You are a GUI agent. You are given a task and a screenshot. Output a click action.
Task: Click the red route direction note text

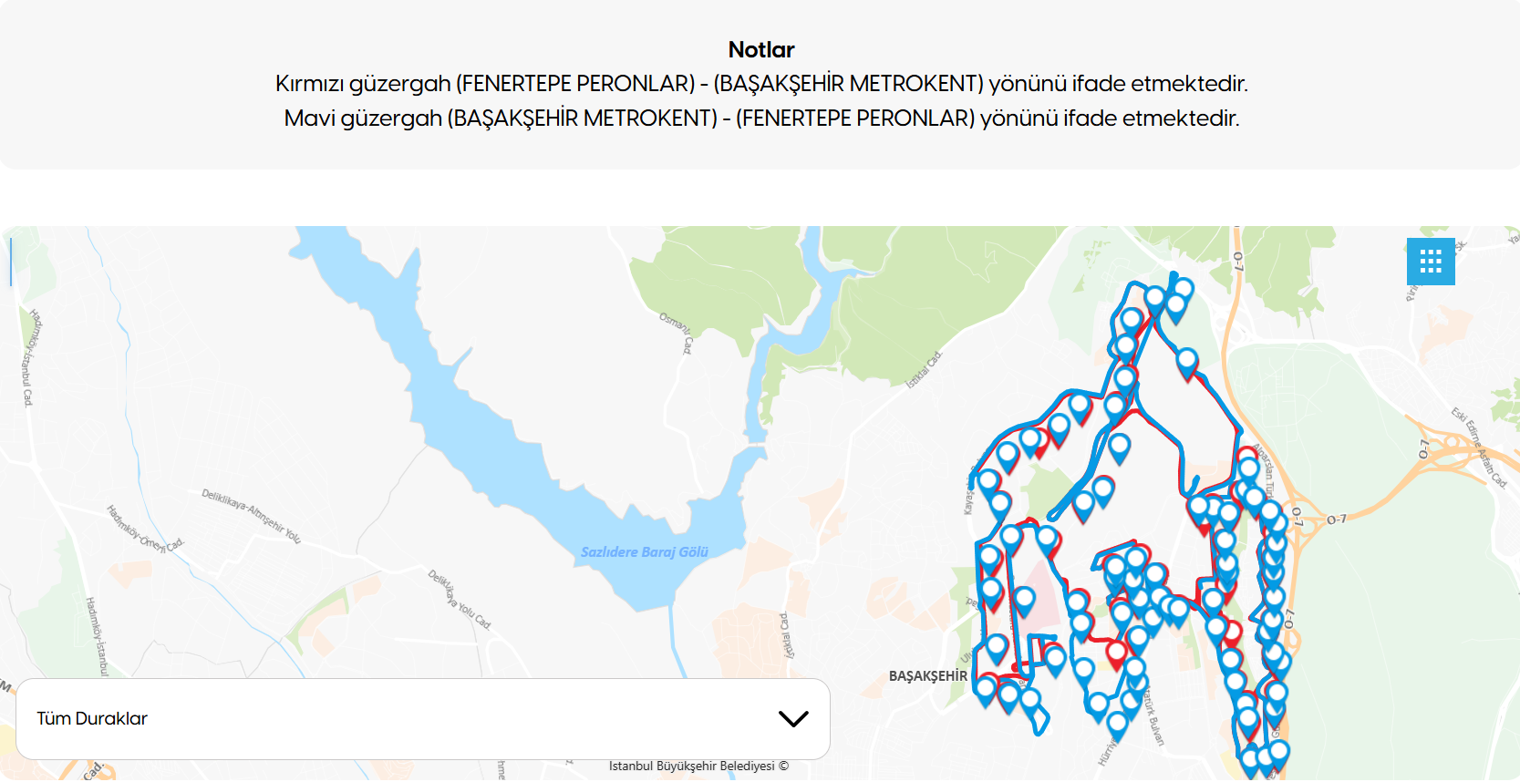pyautogui.click(x=760, y=84)
